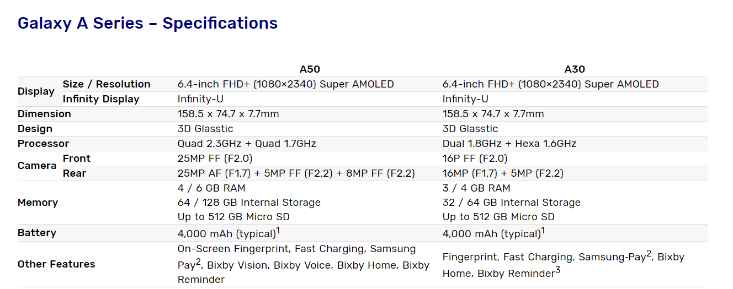
Task: Click the A50 3D Glasstic design cell
Action: [x=205, y=129]
